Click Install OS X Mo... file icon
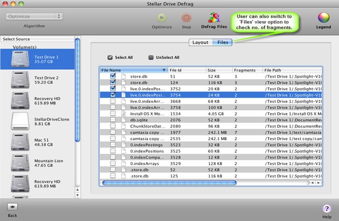The image size is (339, 221). (x=124, y=113)
